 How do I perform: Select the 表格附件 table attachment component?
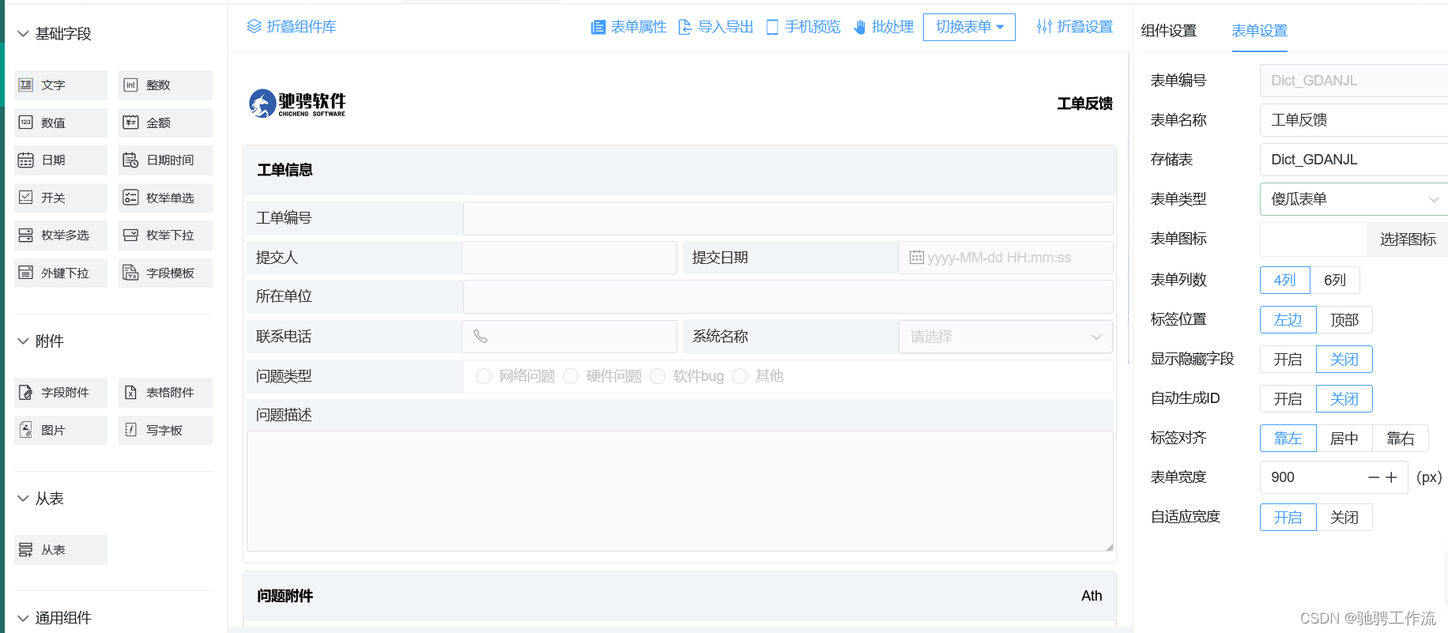tap(165, 393)
